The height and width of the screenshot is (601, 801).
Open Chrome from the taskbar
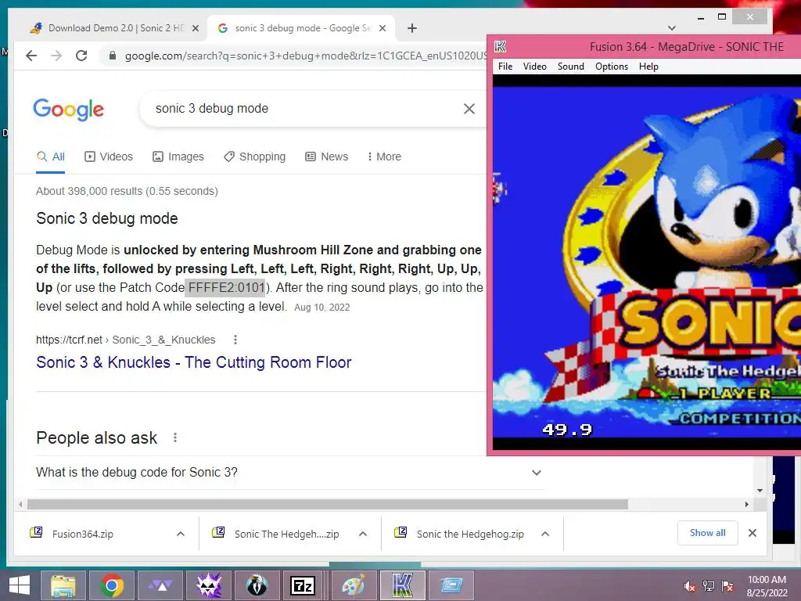111,585
